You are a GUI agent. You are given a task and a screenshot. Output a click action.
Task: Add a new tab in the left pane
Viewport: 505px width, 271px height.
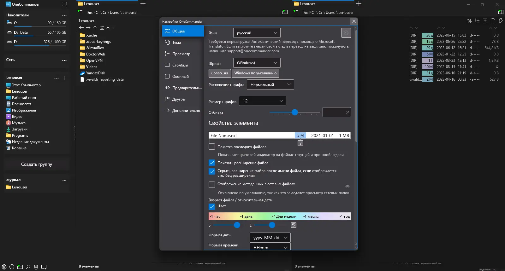[143, 4]
